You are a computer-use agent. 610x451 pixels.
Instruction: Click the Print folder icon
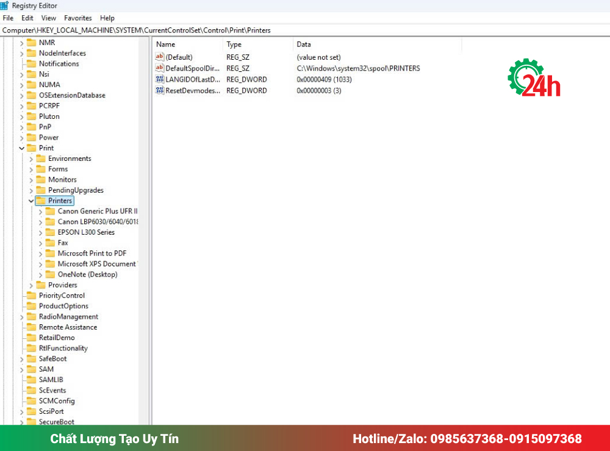point(32,147)
